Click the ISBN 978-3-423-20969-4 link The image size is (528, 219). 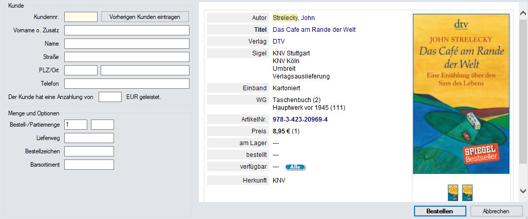tap(300, 120)
